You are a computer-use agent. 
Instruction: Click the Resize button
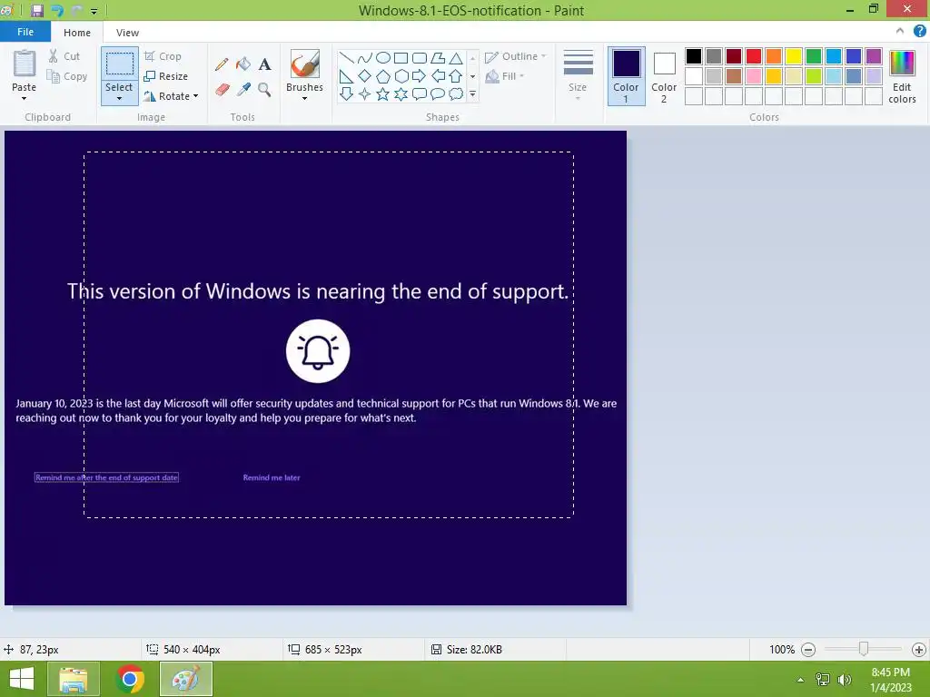tap(166, 76)
